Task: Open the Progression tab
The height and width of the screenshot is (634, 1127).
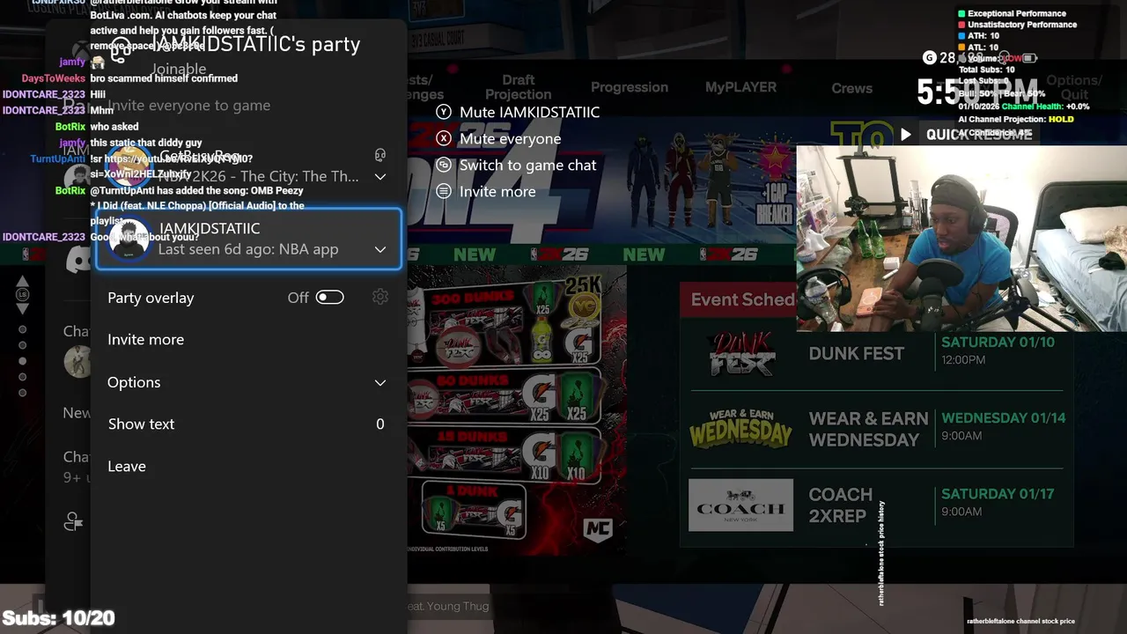Action: coord(630,87)
